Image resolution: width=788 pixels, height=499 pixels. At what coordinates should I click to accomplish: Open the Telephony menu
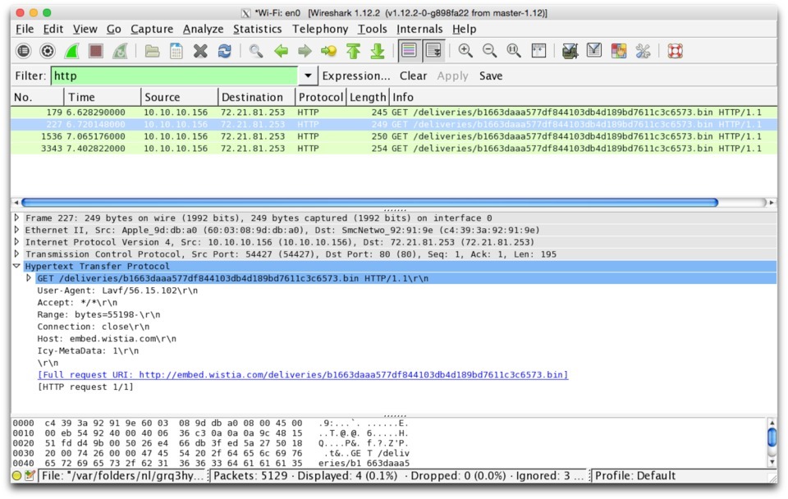coord(320,29)
